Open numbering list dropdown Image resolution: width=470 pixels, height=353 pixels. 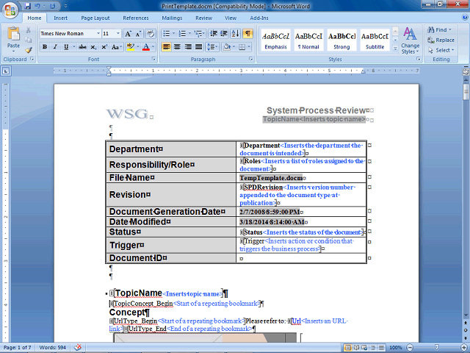coord(189,33)
